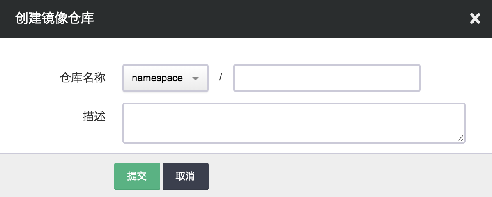Click the caret arrow in the namespace selector
This screenshot has width=492, height=197.
pos(195,78)
